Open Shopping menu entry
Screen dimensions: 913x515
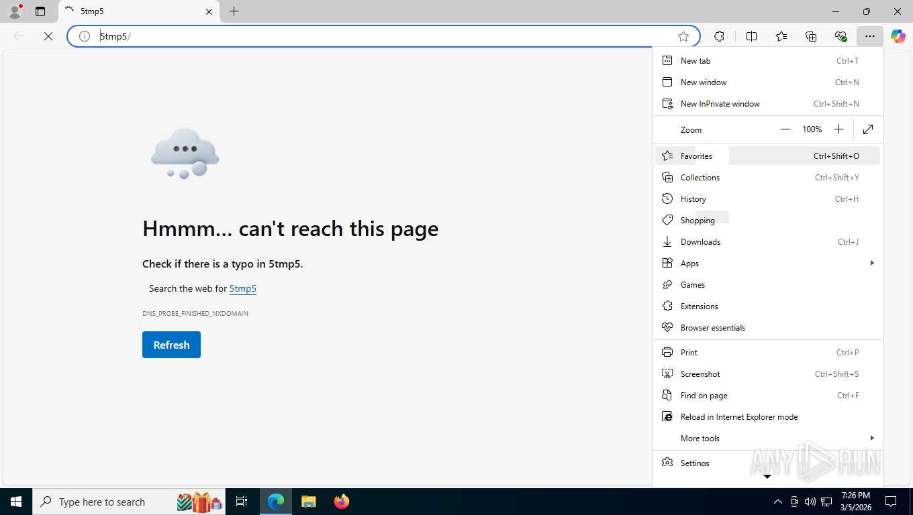(767, 221)
